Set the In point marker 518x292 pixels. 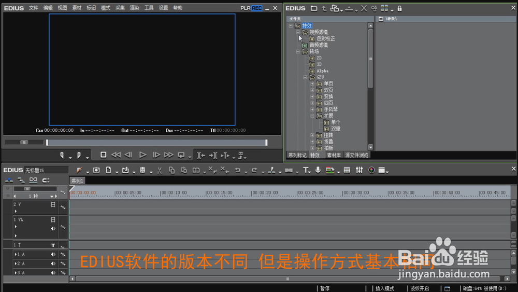coord(62,155)
